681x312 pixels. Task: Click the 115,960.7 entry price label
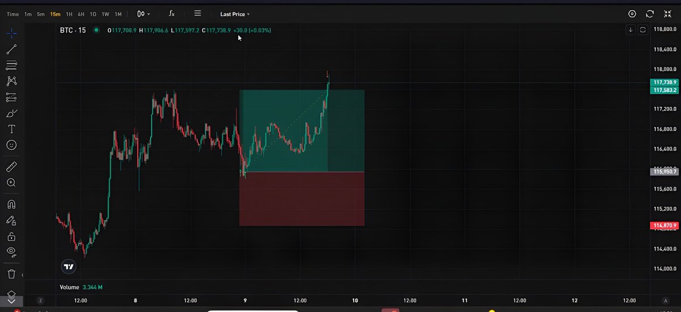tap(665, 171)
